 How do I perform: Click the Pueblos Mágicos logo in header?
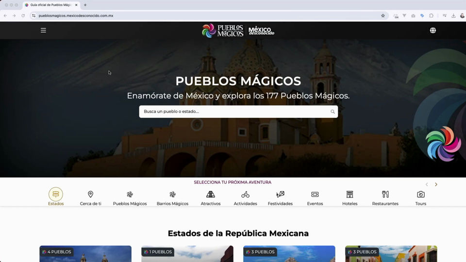pyautogui.click(x=222, y=30)
